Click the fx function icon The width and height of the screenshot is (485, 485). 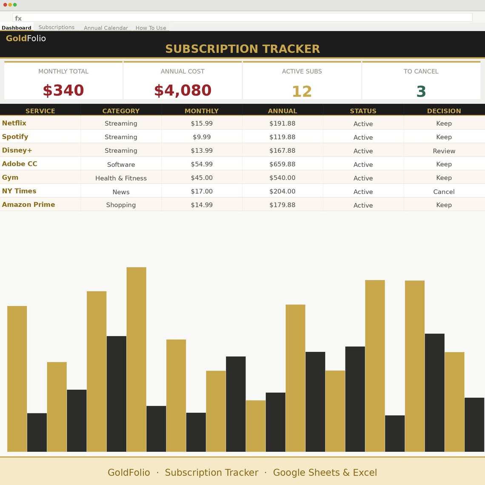[x=18, y=18]
